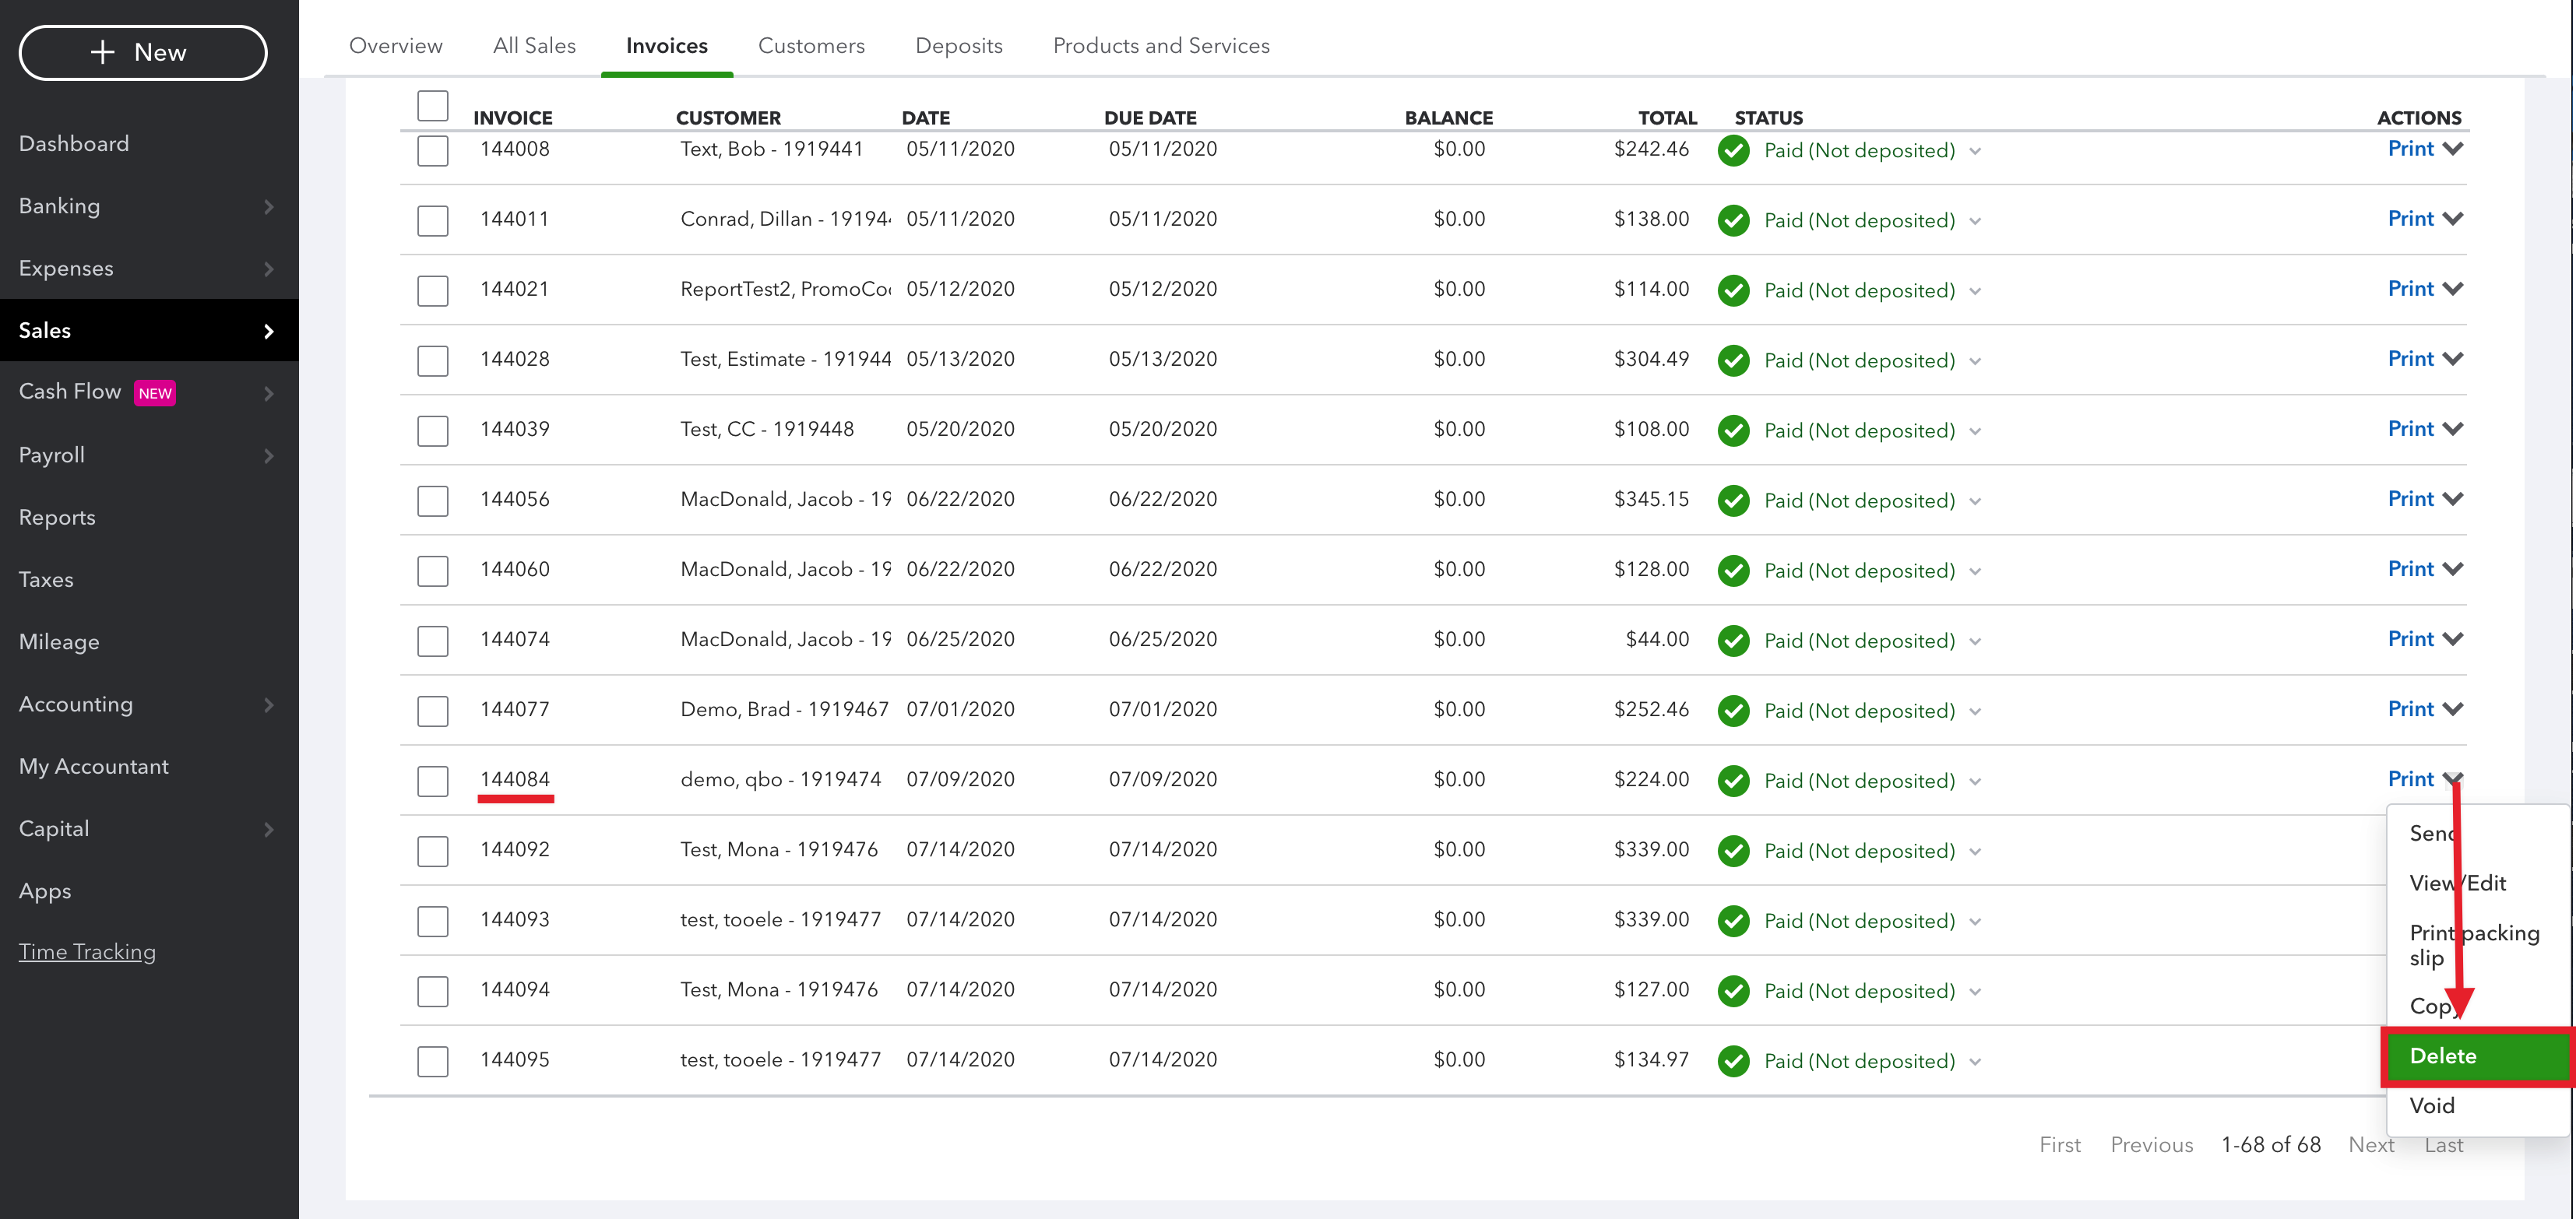Click the green status checkmark on invoice 144056
Image resolution: width=2576 pixels, height=1219 pixels.
pos(1733,500)
